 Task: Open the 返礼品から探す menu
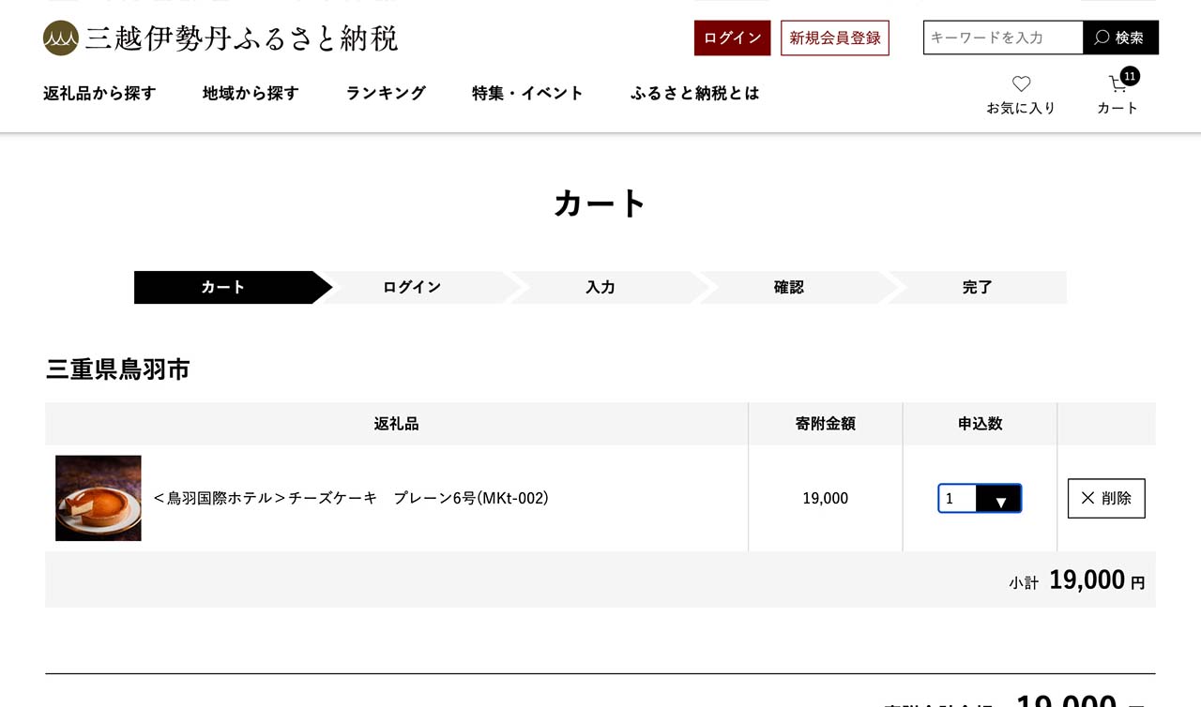(99, 93)
